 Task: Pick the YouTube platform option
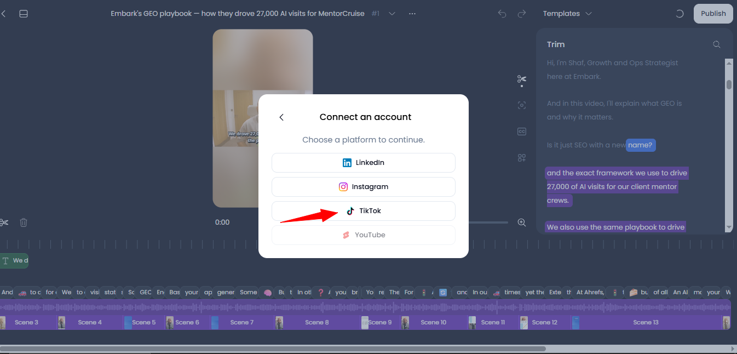(x=364, y=235)
